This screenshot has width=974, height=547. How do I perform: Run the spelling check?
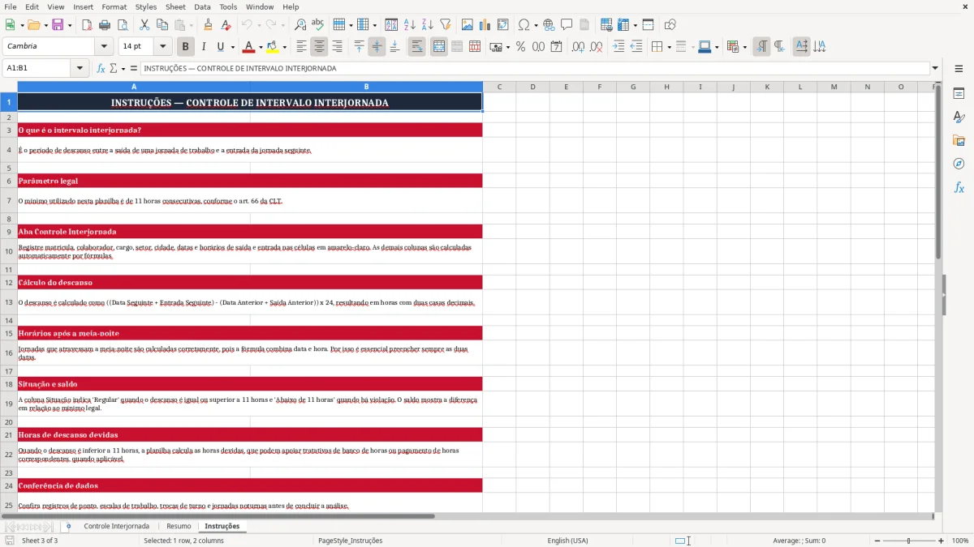tap(318, 25)
